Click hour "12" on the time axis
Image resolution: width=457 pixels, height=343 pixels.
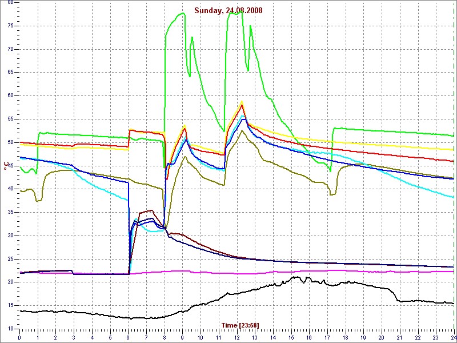tap(237, 337)
